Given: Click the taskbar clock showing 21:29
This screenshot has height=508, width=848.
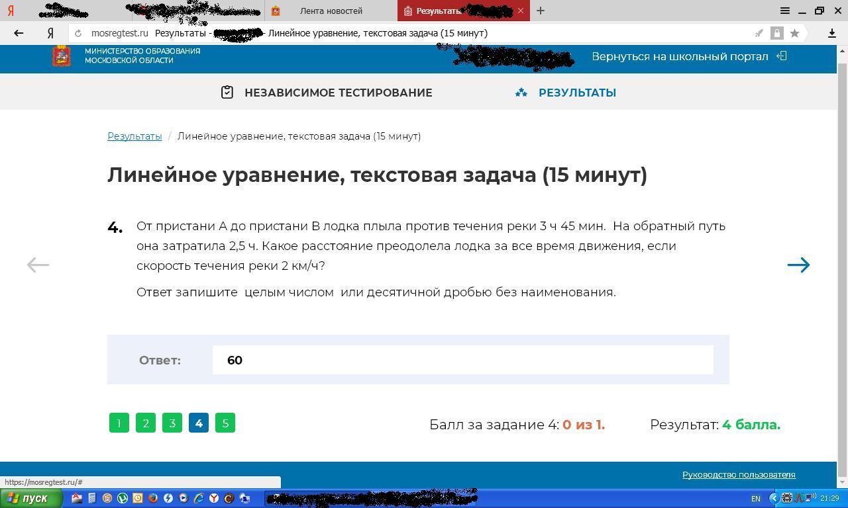Looking at the screenshot, I should 829,498.
